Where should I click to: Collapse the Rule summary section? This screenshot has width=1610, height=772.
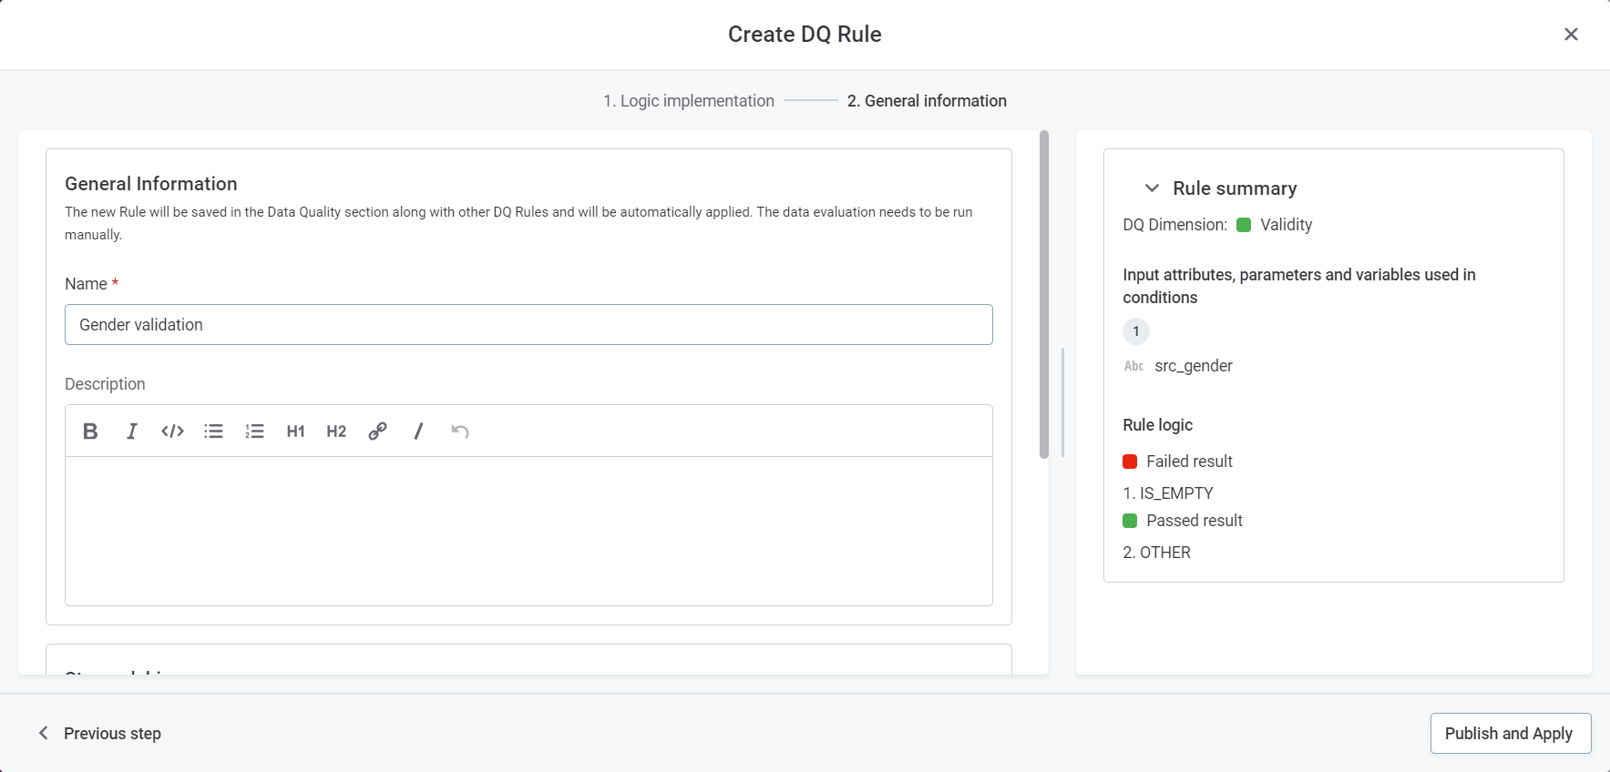pos(1152,188)
